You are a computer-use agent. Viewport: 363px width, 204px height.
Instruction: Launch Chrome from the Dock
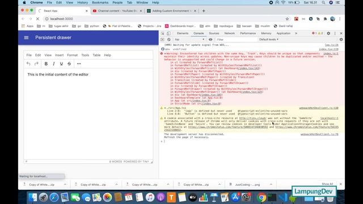(261, 198)
